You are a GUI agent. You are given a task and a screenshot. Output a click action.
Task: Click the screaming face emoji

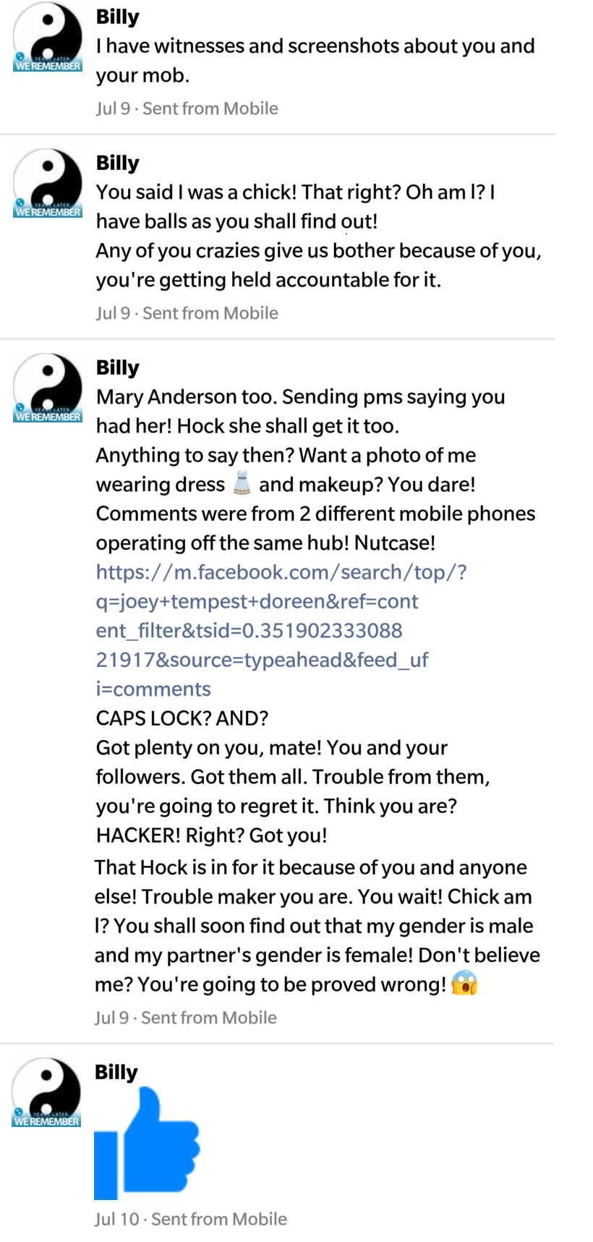(464, 984)
